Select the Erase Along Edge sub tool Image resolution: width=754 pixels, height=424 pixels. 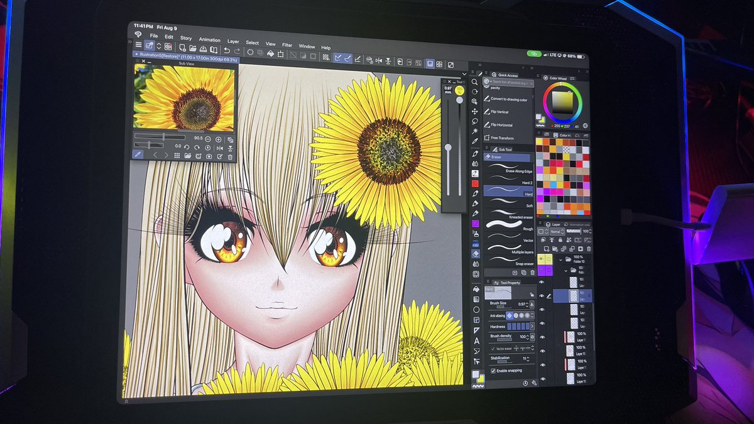(x=508, y=167)
